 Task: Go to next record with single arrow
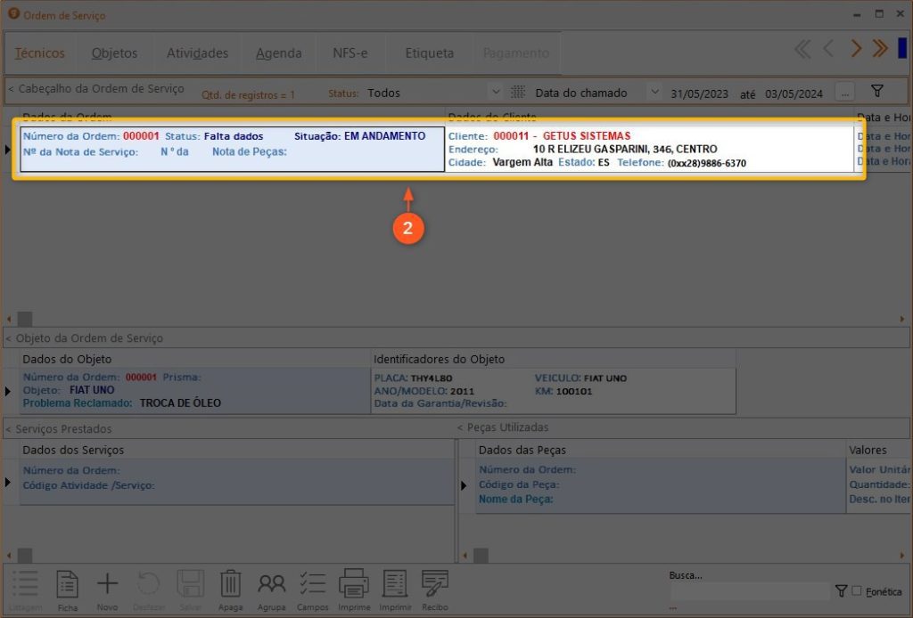pyautogui.click(x=856, y=49)
